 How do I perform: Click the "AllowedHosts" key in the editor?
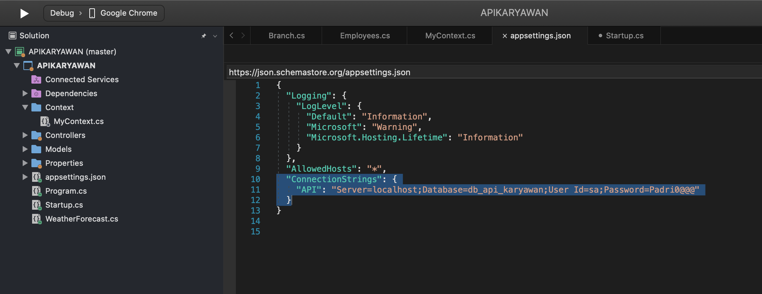(x=321, y=169)
